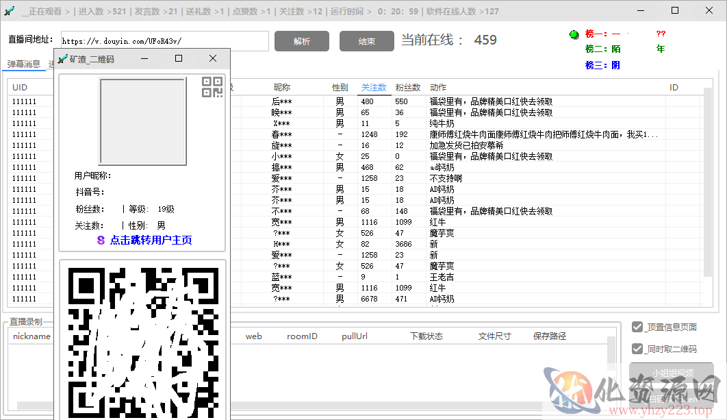Switch to the 弹幕消息 tab
The height and width of the screenshot is (420, 727).
24,64
